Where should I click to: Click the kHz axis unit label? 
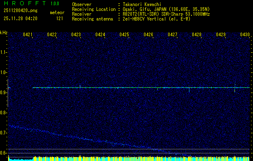4,32
